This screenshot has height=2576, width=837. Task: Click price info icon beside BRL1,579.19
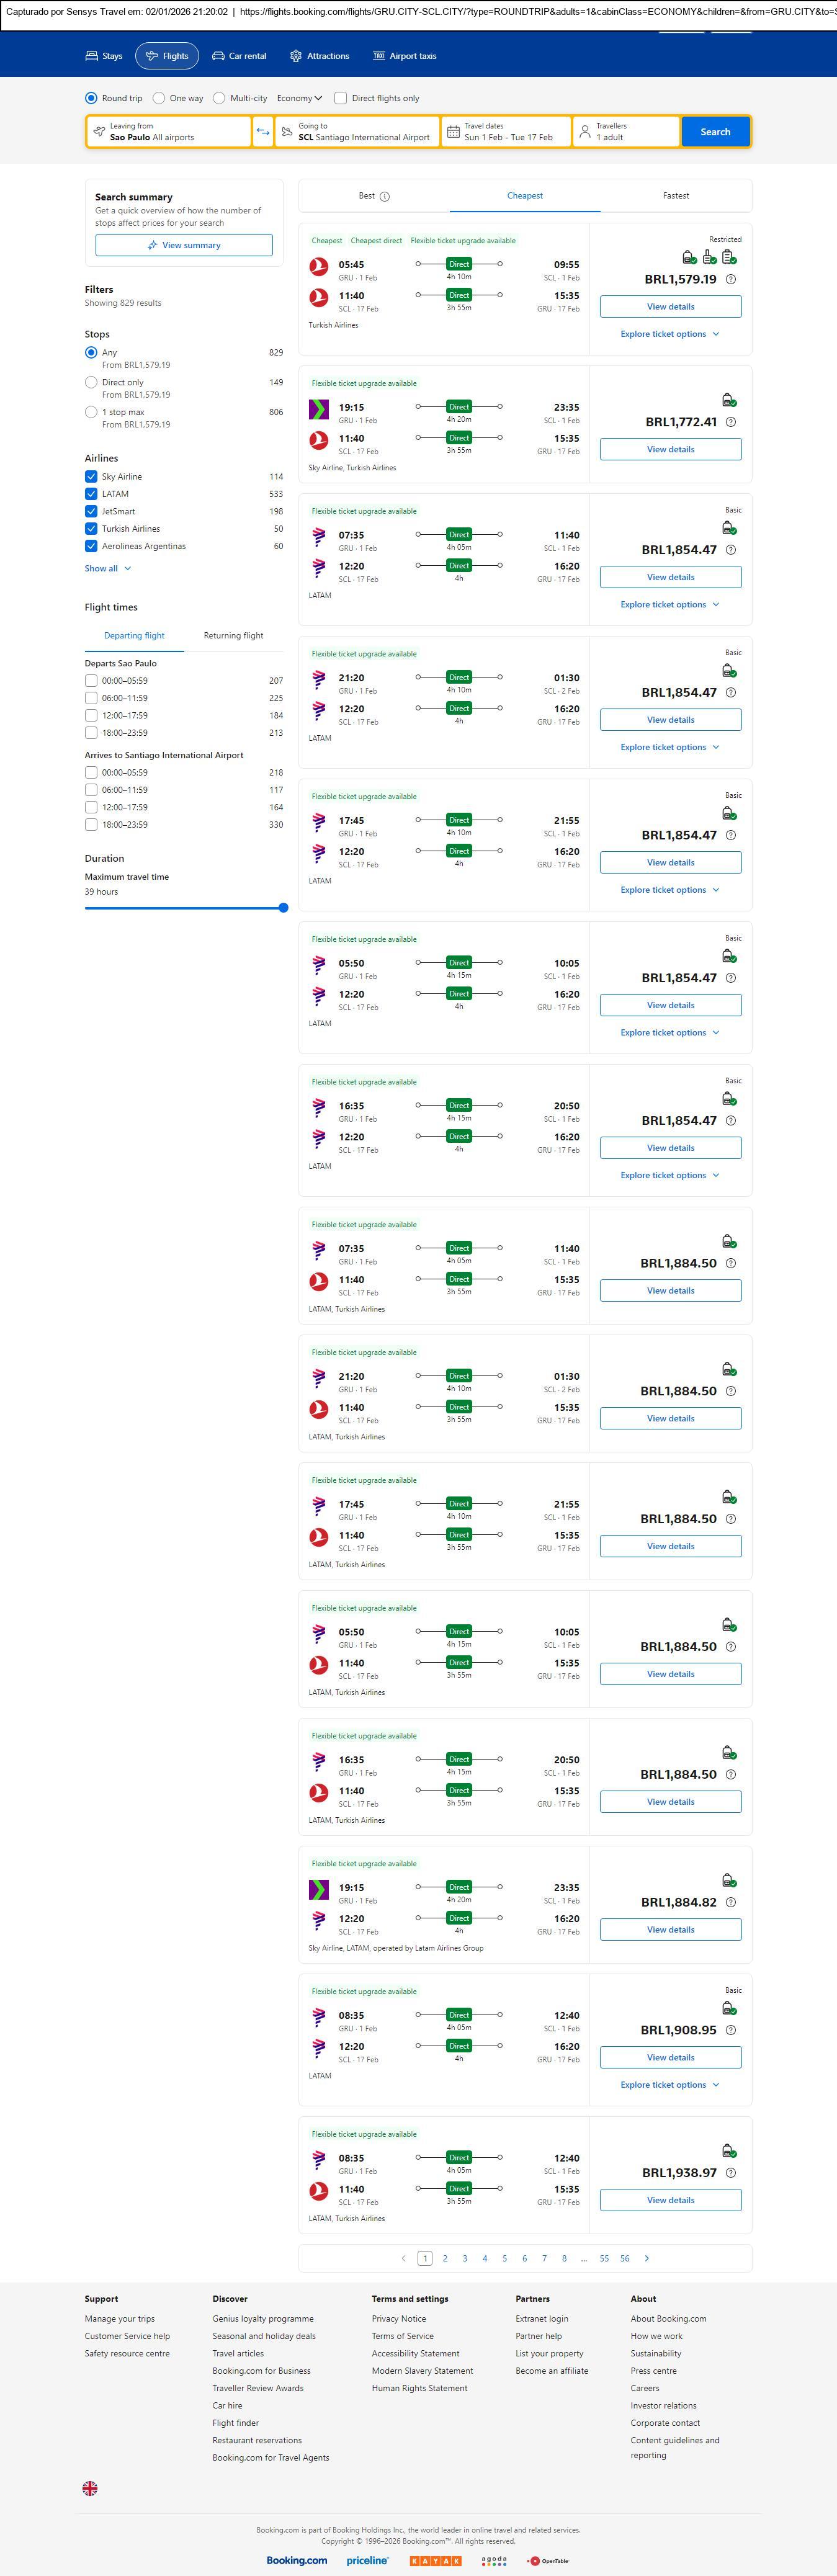731,280
